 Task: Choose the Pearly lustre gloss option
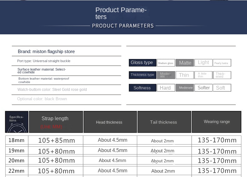tap(222, 63)
